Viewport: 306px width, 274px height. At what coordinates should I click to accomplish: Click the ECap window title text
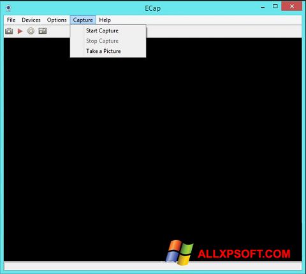(152, 8)
